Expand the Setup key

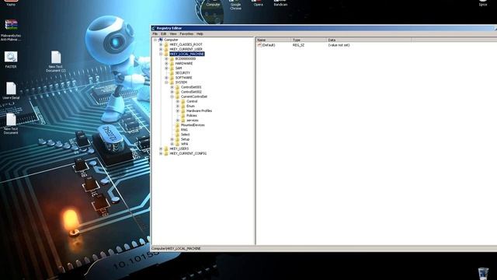click(x=172, y=139)
